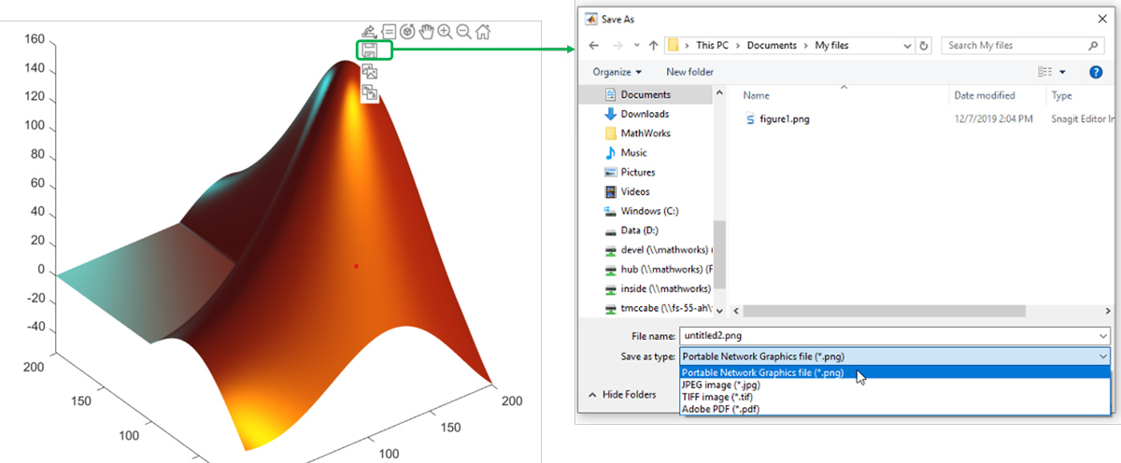
Task: Click the Zoom In magnifier icon
Action: click(x=445, y=32)
